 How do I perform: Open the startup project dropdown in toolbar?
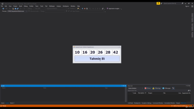coord(57,9)
